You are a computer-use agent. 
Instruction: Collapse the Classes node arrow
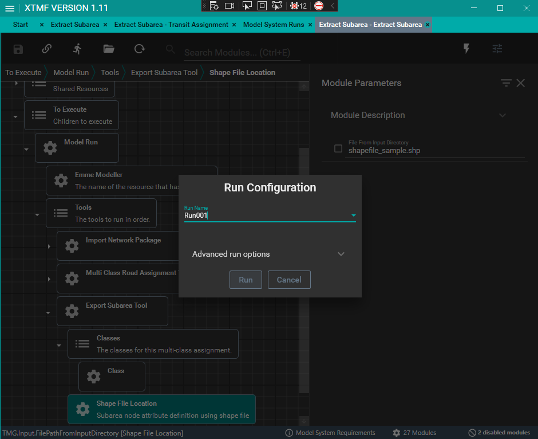coord(59,346)
